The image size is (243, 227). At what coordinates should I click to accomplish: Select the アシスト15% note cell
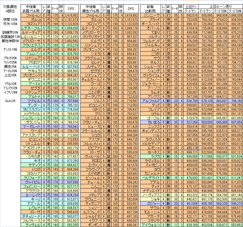tap(10, 50)
